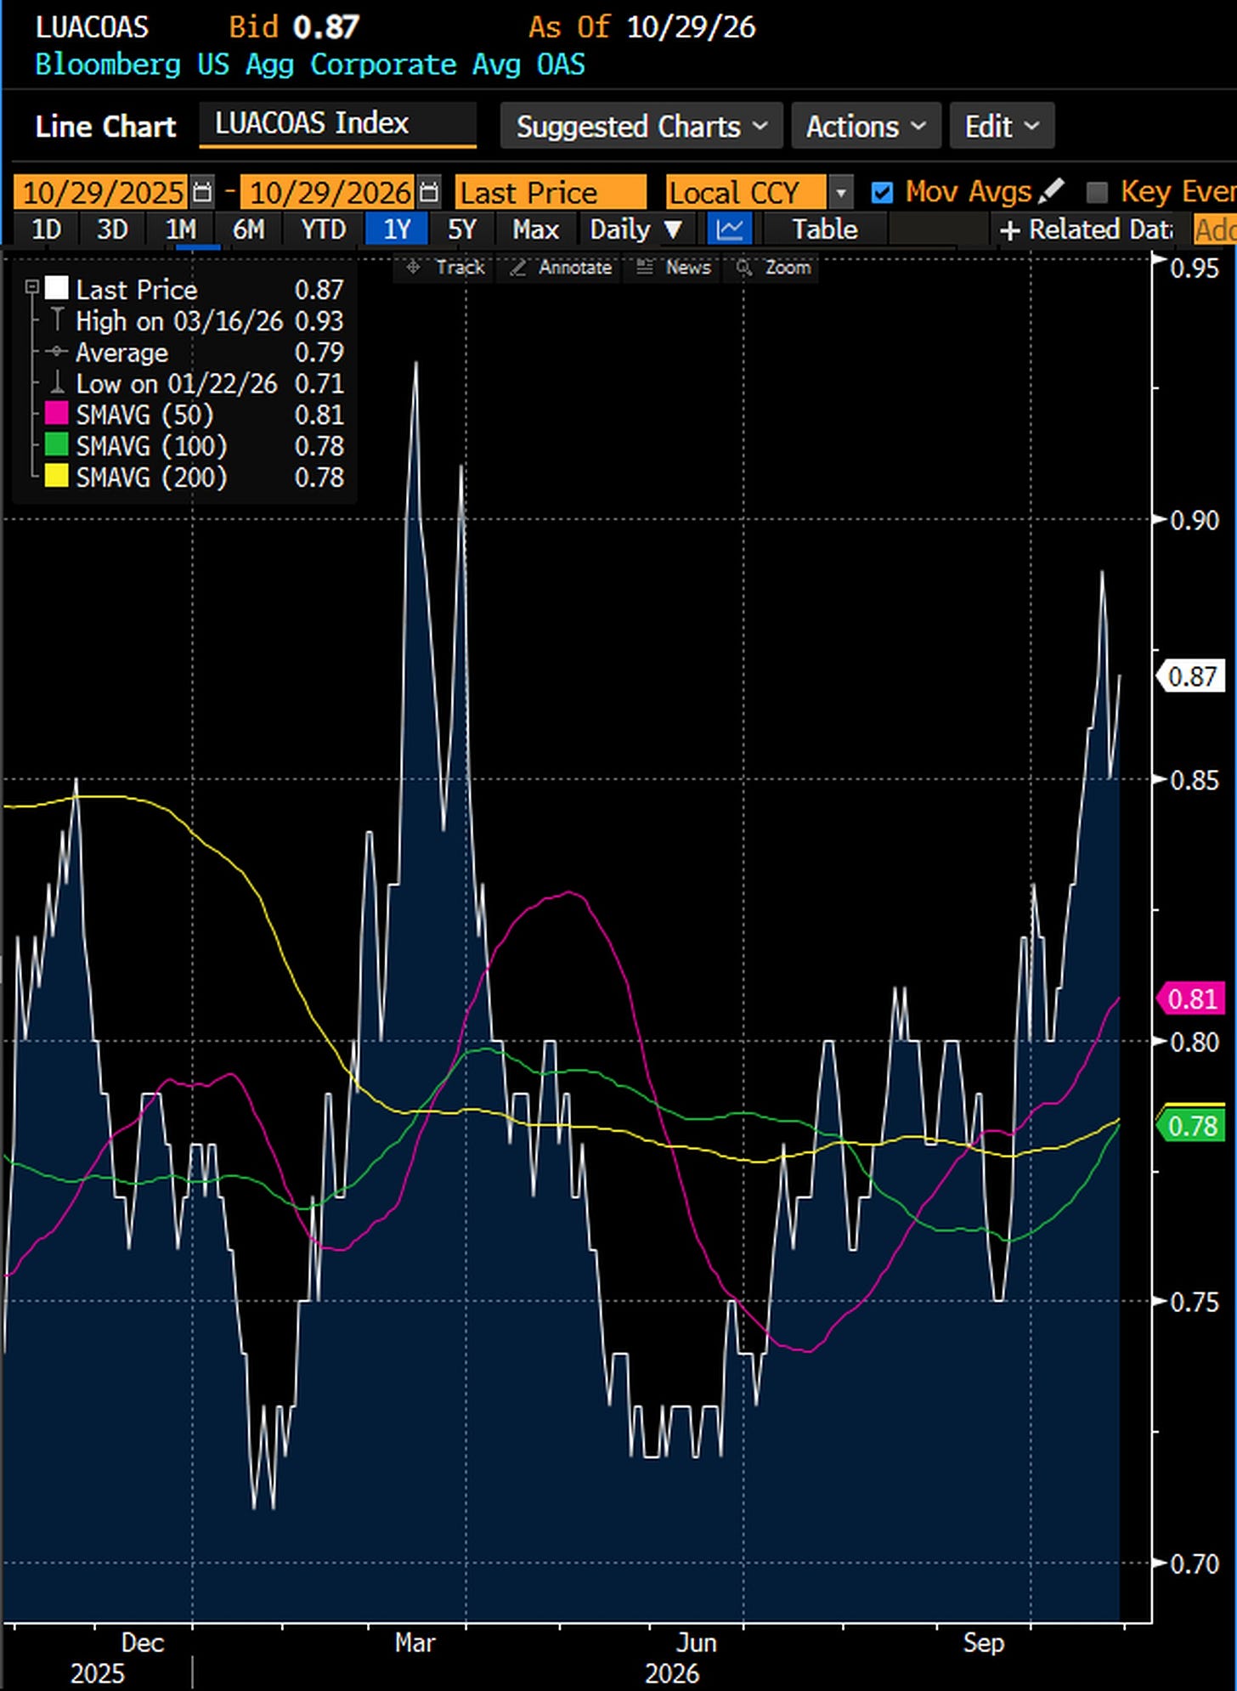This screenshot has height=1691, width=1237.
Task: Open the Actions dropdown menu
Action: click(x=866, y=127)
